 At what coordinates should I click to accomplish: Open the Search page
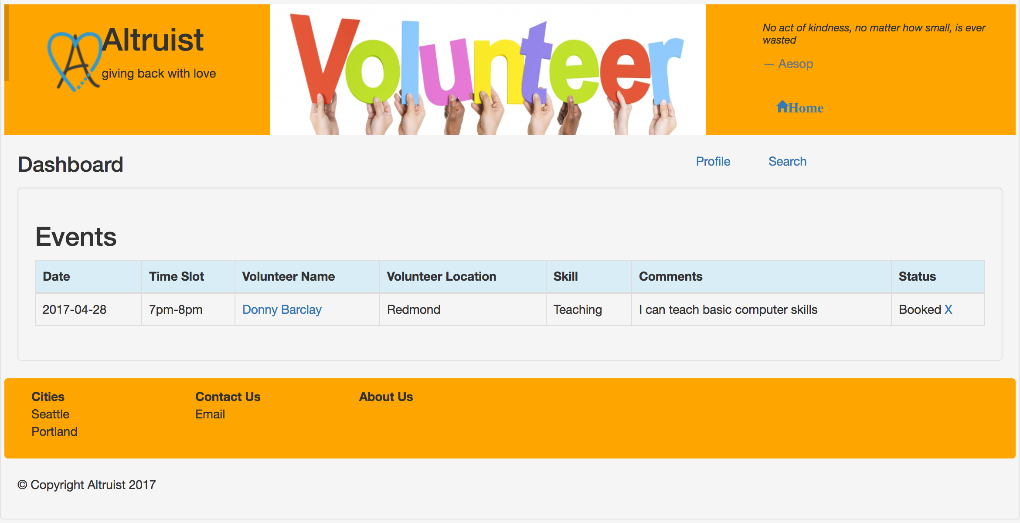point(787,161)
